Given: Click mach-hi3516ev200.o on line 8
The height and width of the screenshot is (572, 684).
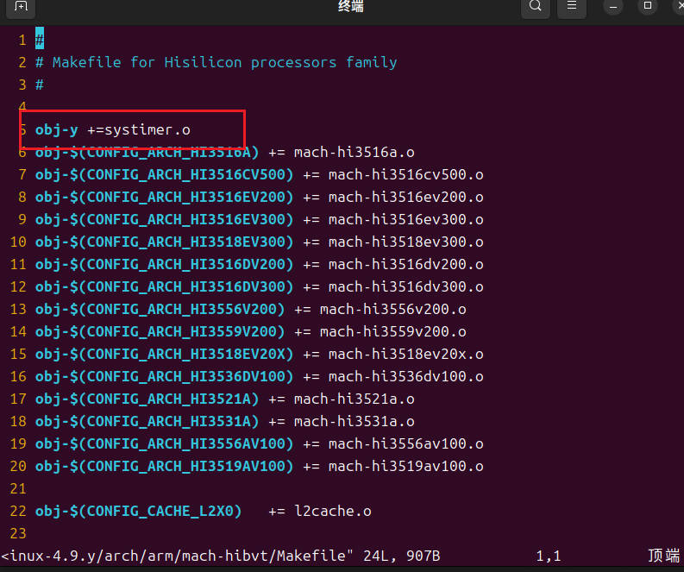Looking at the screenshot, I should point(405,197).
